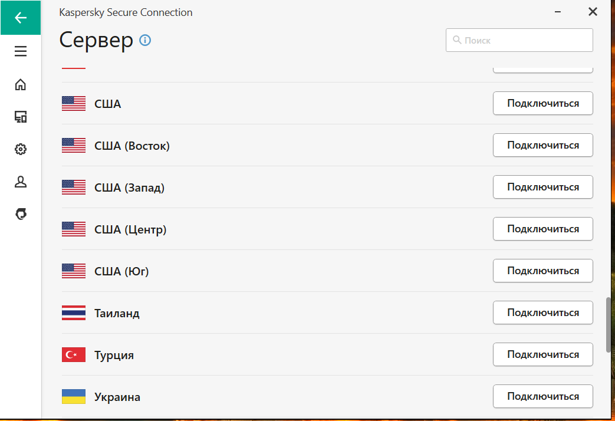Minimize the Kaspersky Secure Connection window
Viewport: 615px width, 421px height.
click(x=557, y=12)
